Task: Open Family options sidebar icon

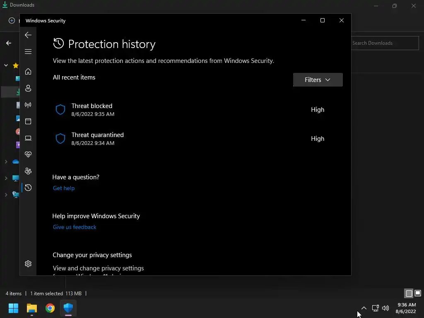Action: tap(28, 171)
